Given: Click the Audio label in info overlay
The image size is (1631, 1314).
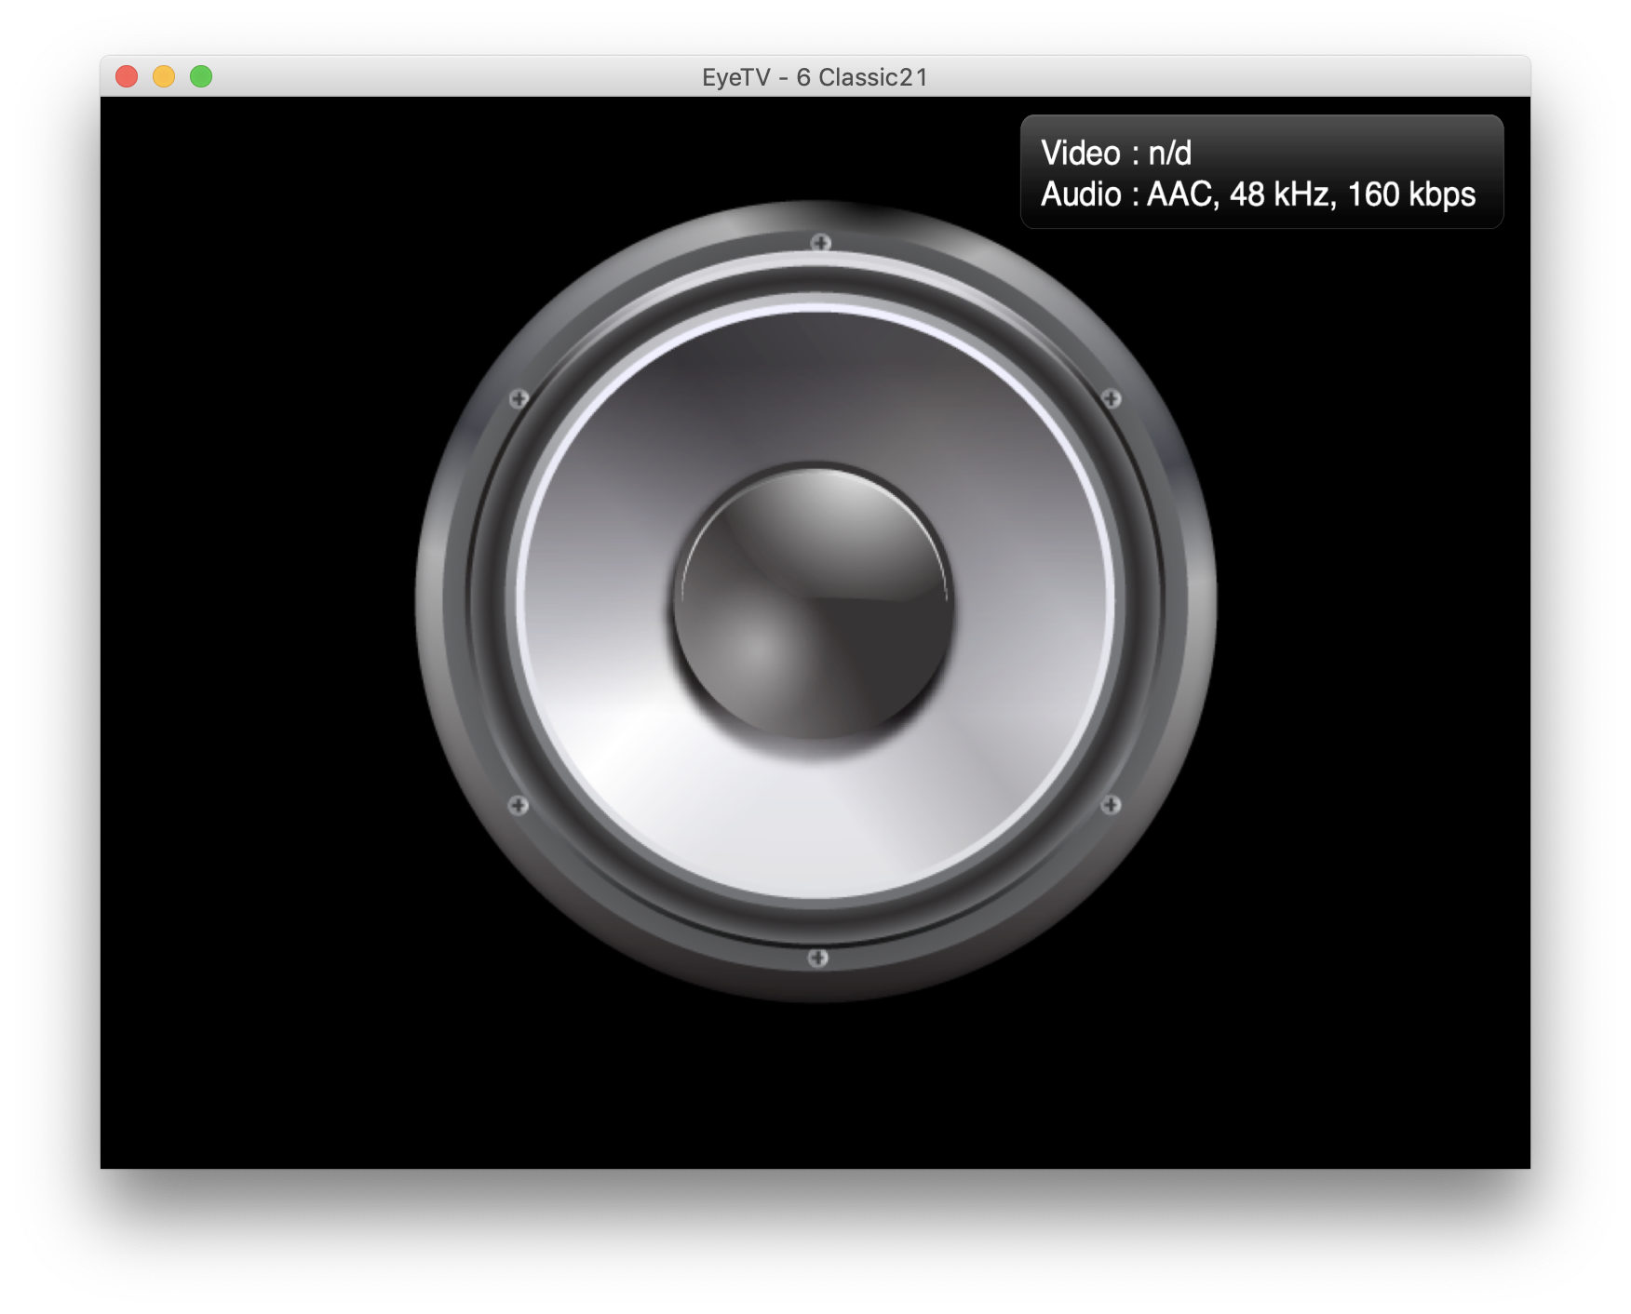Looking at the screenshot, I should [x=1080, y=194].
